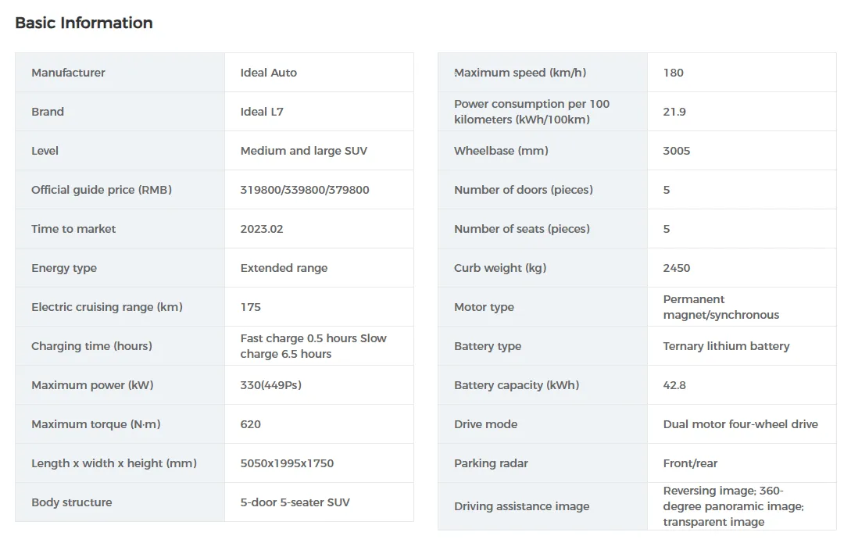Viewport: 851px width, 543px height.
Task: Click the 21.9 power consumption value
Action: tap(674, 112)
